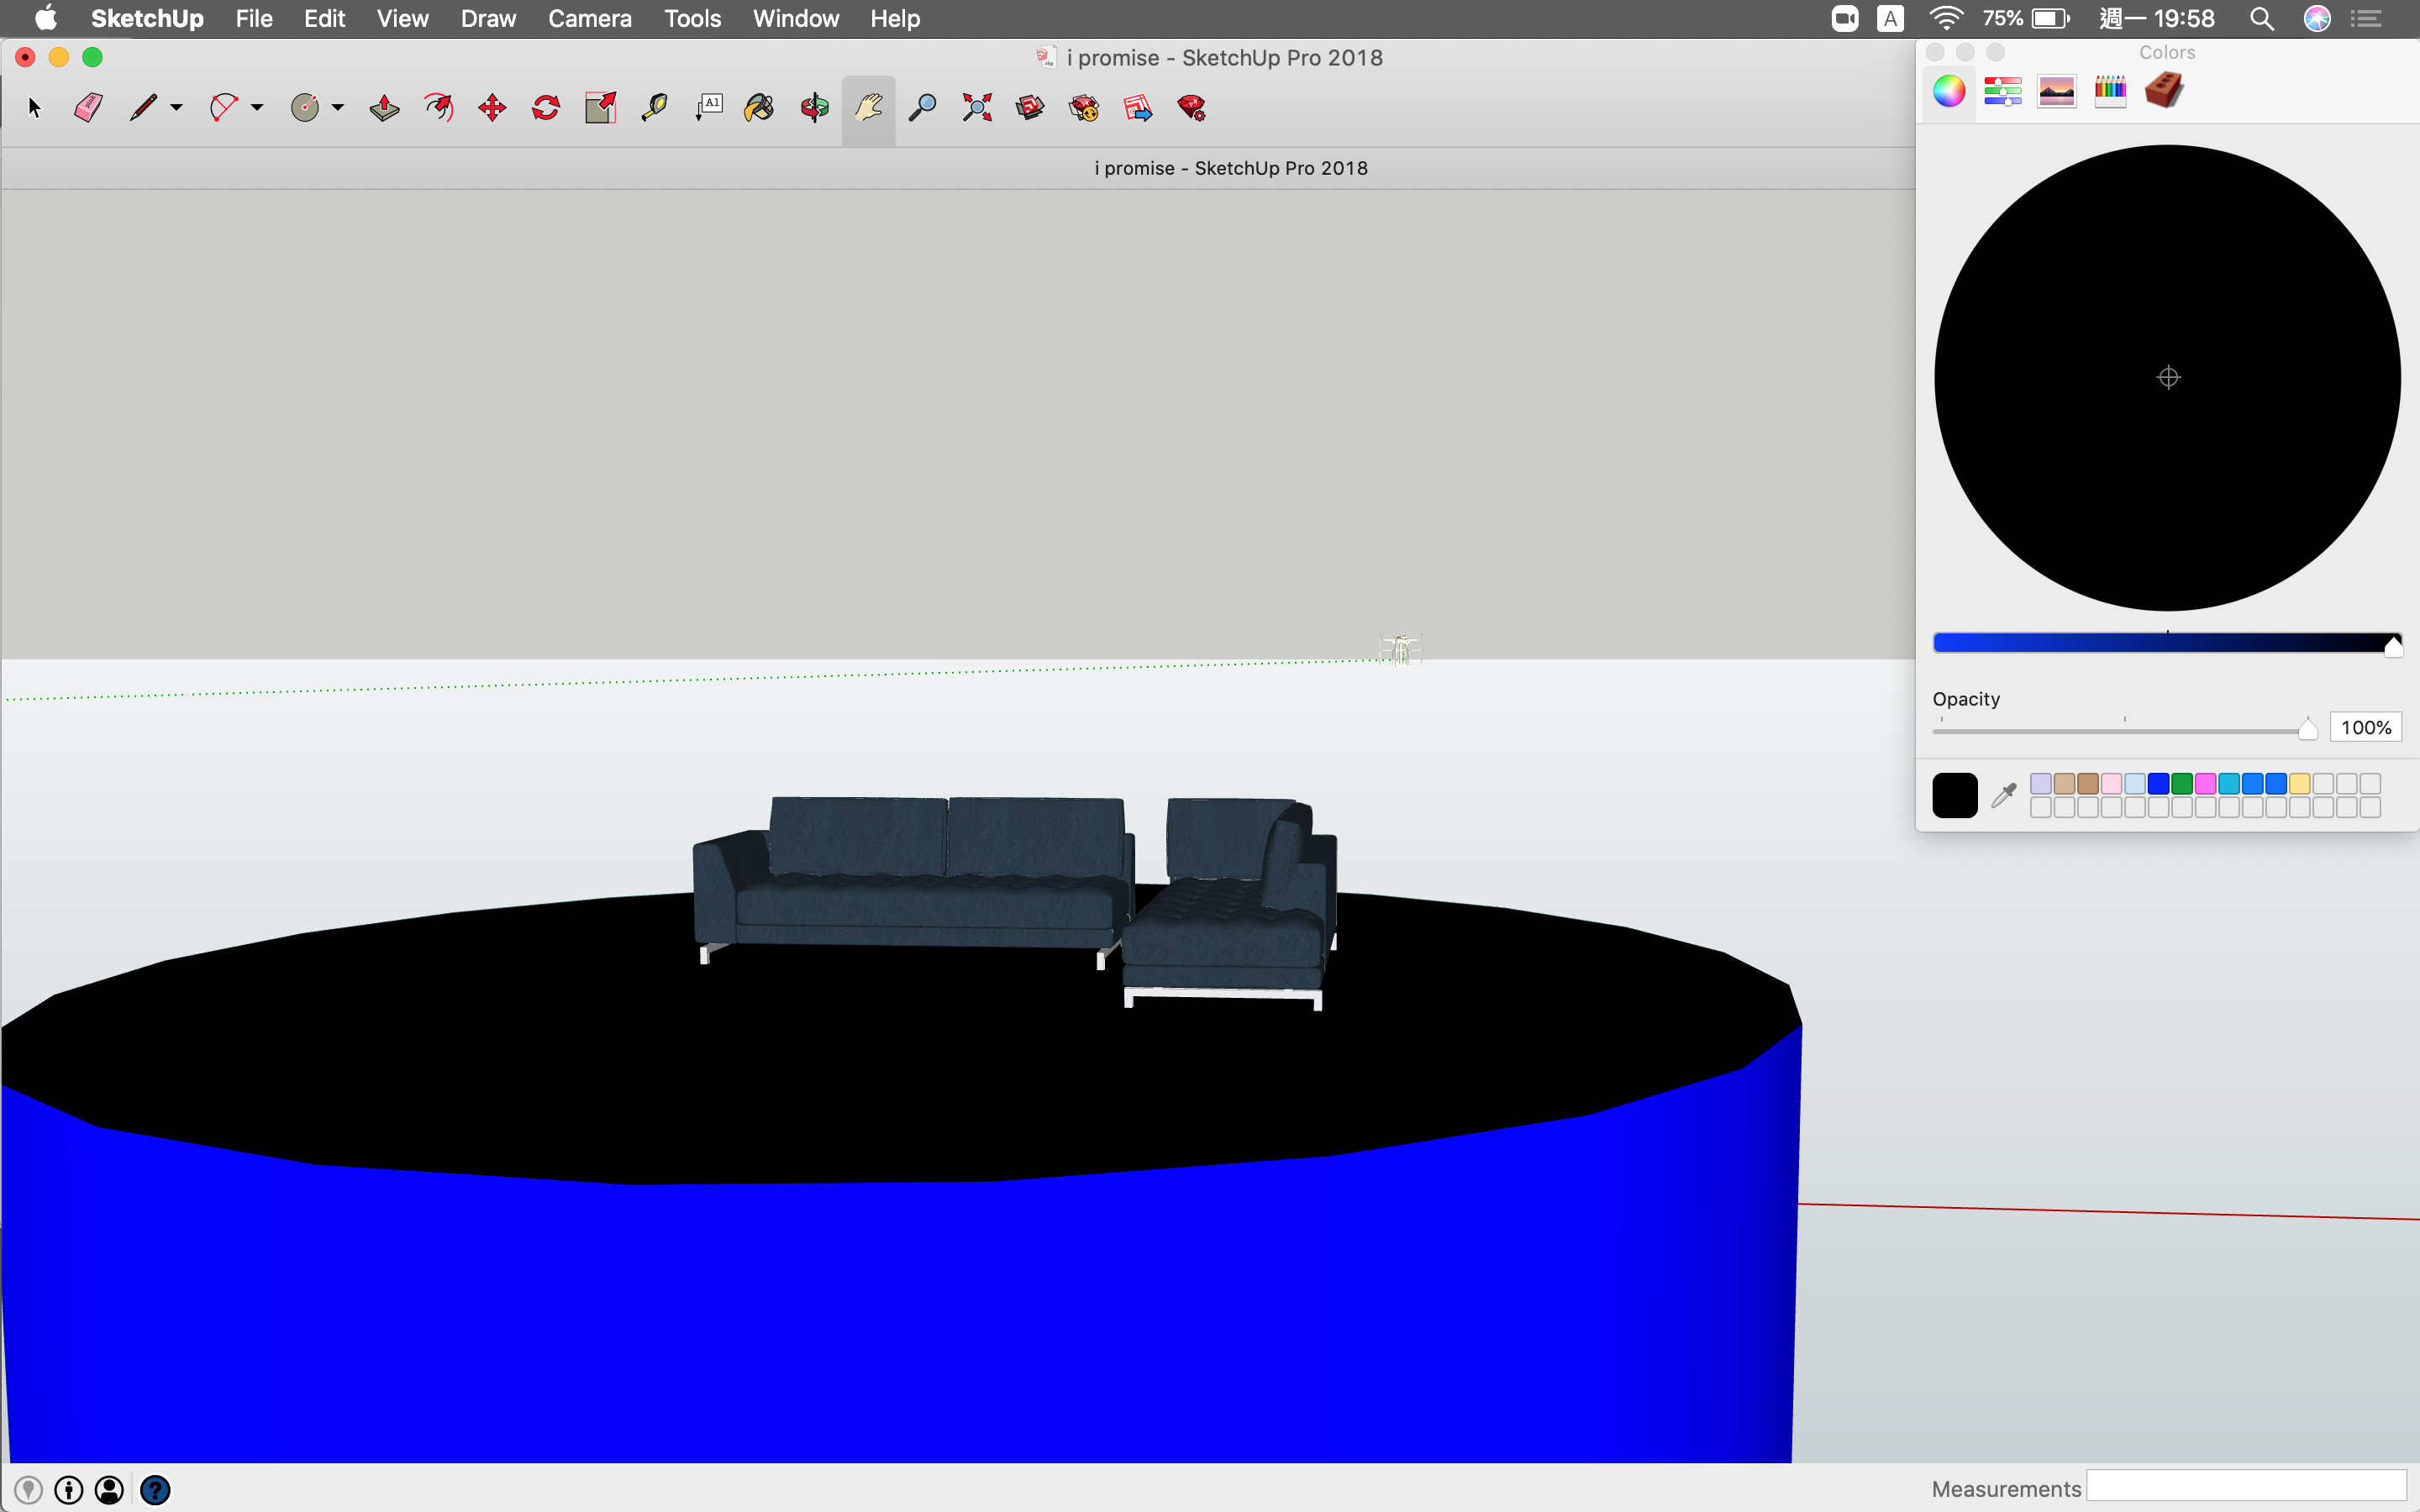Activate the Zoom Extents tool
Image resolution: width=2420 pixels, height=1512 pixels.
click(976, 108)
